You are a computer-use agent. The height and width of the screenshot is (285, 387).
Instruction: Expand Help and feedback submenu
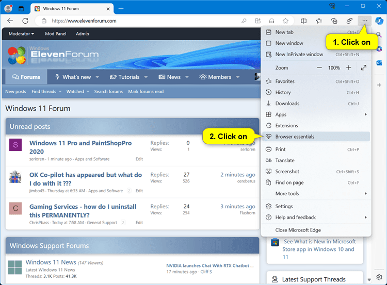coord(316,217)
